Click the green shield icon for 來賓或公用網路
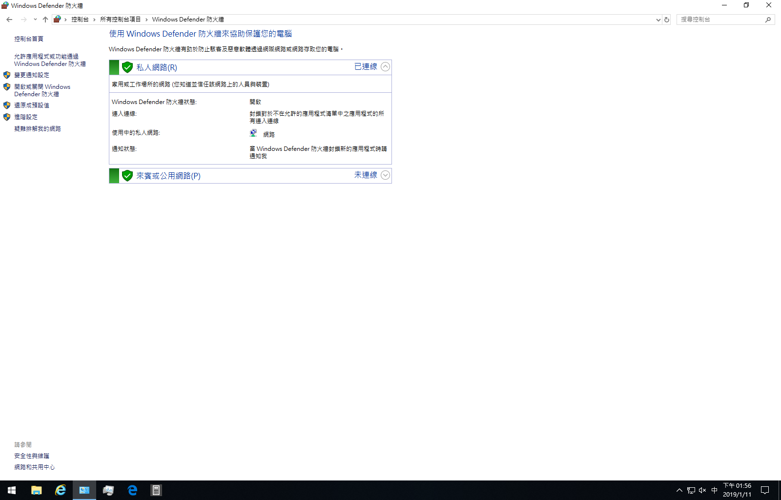781x500 pixels. point(127,176)
